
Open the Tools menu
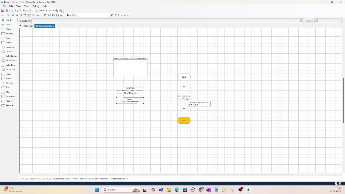[x=27, y=6]
